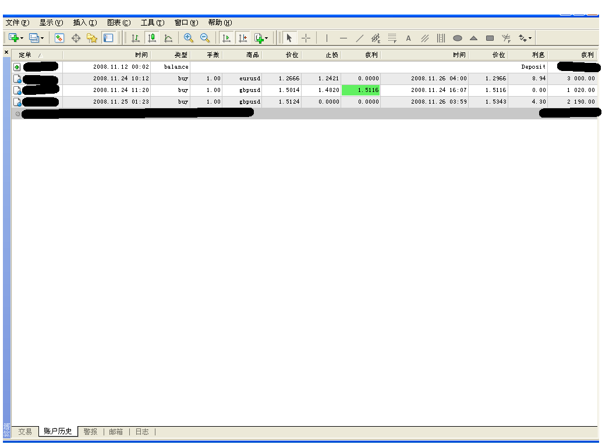Pick the arrow cursor tool
Screen dimensions: 602x443
289,38
